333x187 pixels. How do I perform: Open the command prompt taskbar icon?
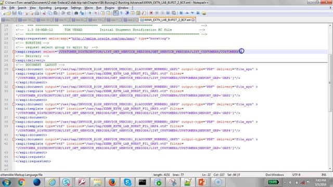142,182
